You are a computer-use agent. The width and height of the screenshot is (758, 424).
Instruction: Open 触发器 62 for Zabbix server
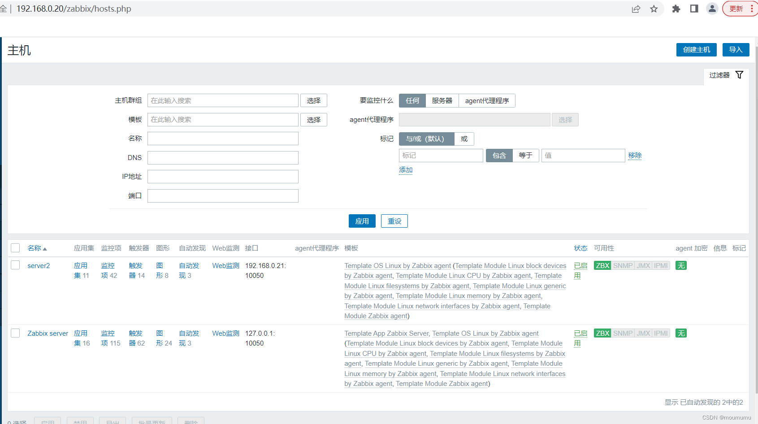coord(137,338)
